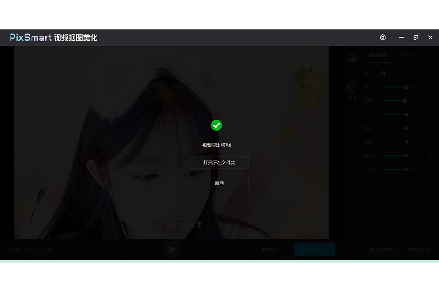This screenshot has height=292, width=439.
Task: Click the blue export video button
Action: [x=315, y=250]
